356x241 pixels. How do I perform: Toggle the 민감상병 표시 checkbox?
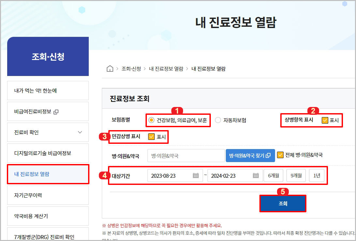(151, 137)
